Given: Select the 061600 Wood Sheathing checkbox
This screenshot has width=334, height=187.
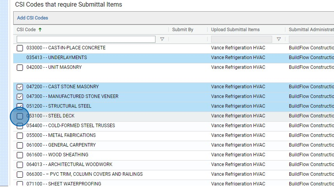Looking at the screenshot, I should [x=20, y=155].
